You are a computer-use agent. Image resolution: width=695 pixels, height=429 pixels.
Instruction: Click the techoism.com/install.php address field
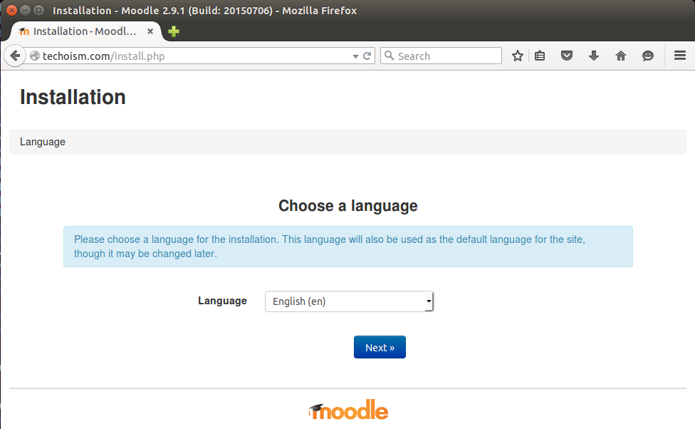tap(191, 56)
